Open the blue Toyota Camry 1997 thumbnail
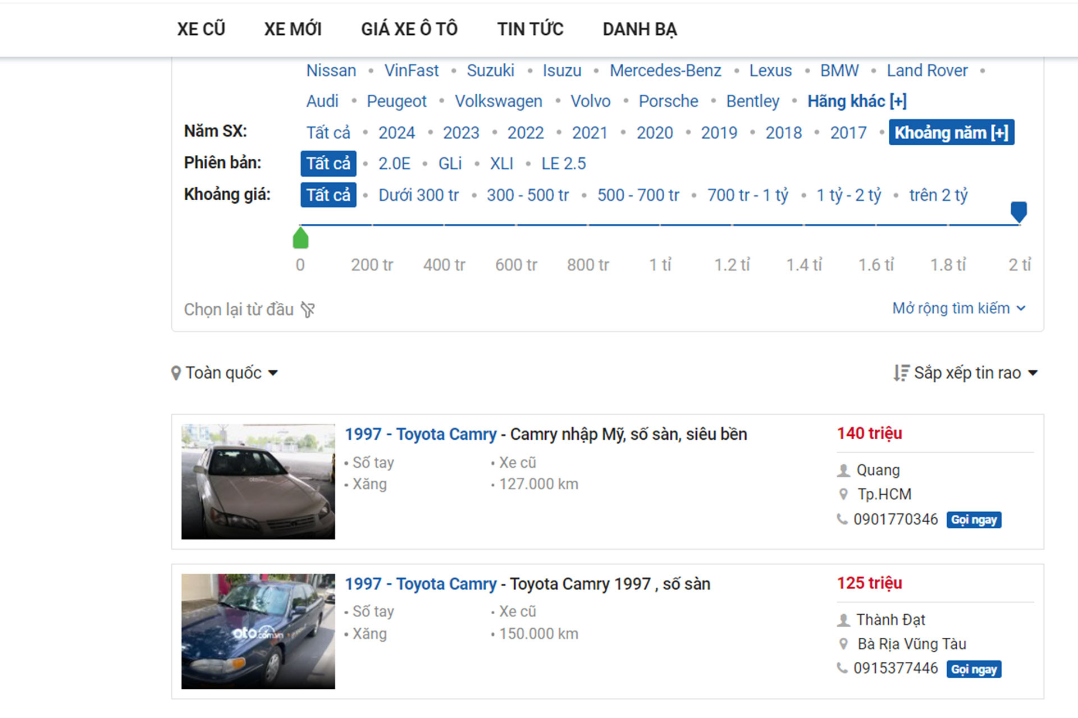This screenshot has width=1078, height=718. (x=258, y=631)
